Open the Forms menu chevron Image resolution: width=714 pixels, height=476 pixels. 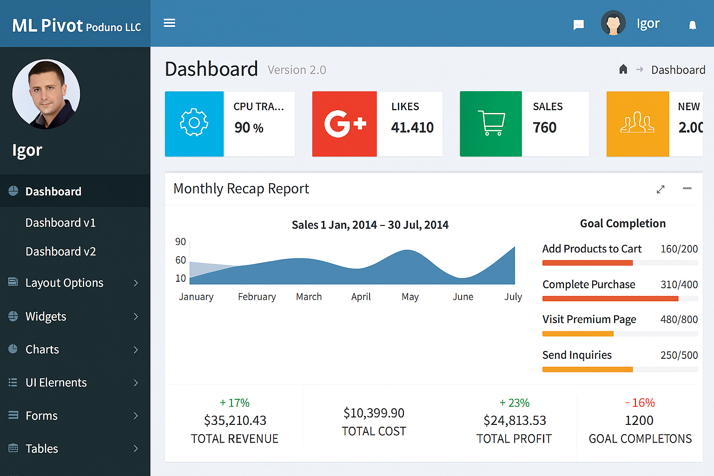[136, 416]
